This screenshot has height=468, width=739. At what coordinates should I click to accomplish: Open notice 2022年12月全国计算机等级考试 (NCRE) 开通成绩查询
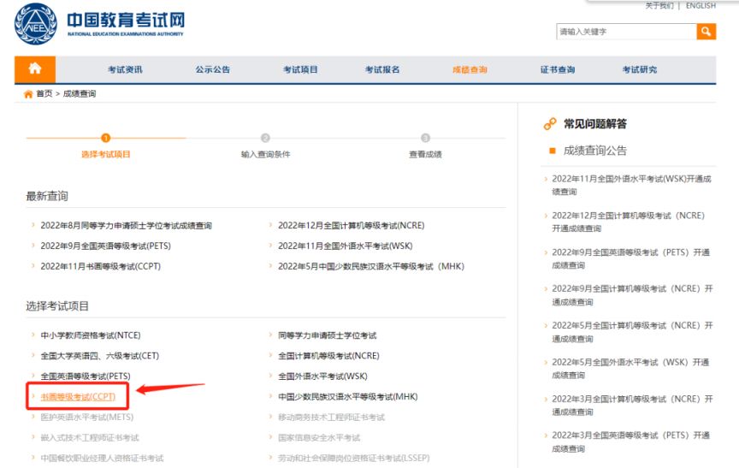click(629, 222)
